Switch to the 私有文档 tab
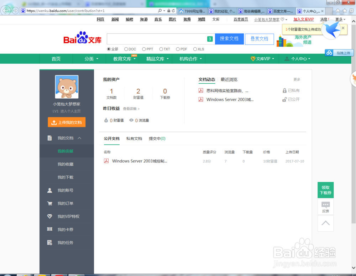356x276 pixels. [x=134, y=139]
